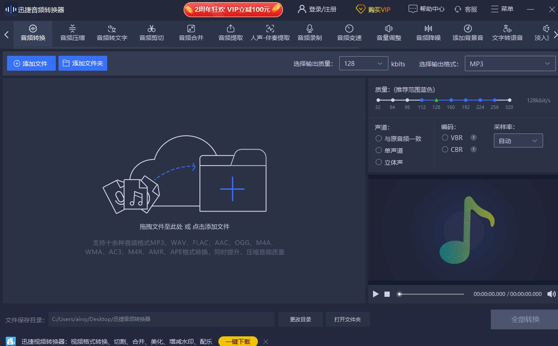Open the 菜单 (menu) in the title bar
The image size is (558, 346).
pyautogui.click(x=502, y=9)
